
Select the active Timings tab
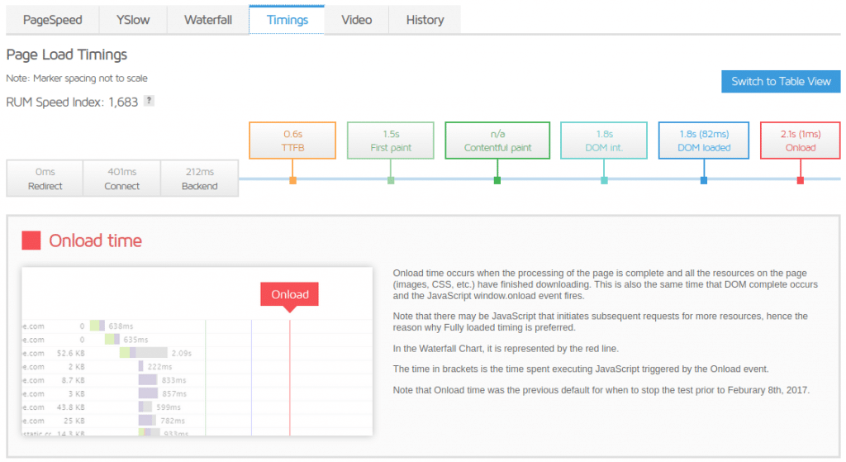point(287,20)
